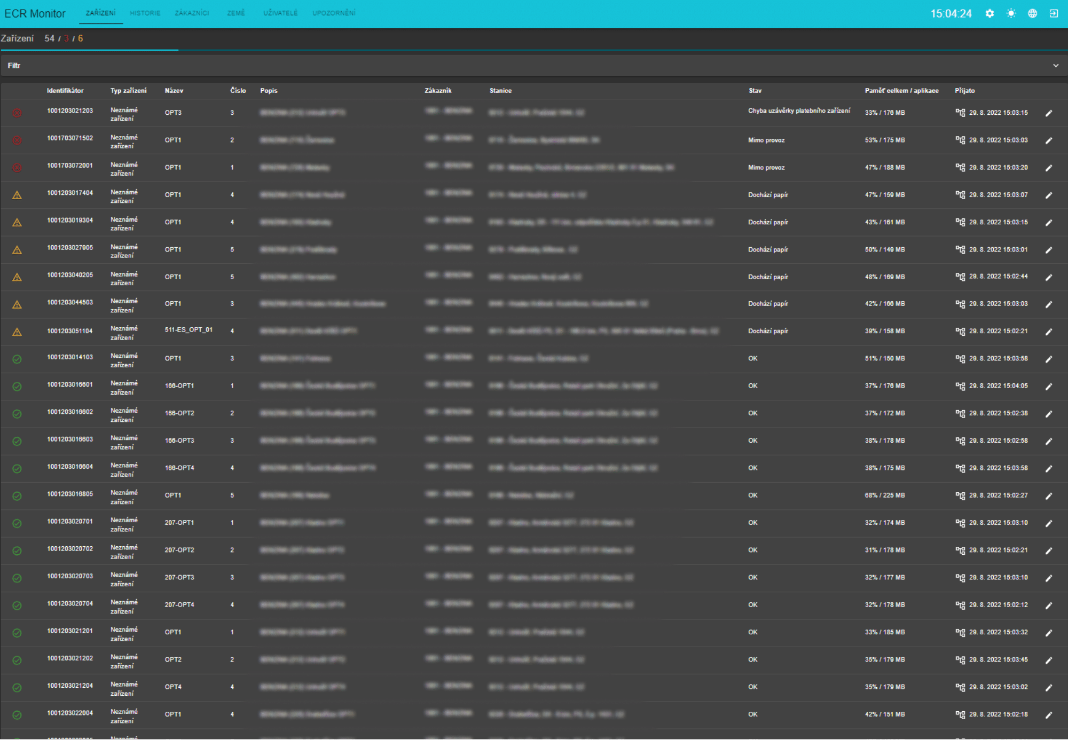1068x755 pixels.
Task: Sort by the Stav column header
Action: 755,91
